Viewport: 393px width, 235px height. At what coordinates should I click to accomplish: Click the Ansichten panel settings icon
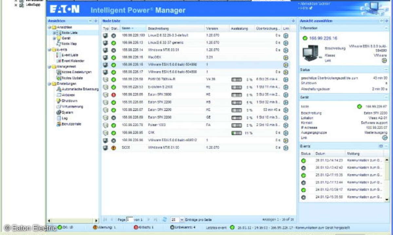point(96,21)
